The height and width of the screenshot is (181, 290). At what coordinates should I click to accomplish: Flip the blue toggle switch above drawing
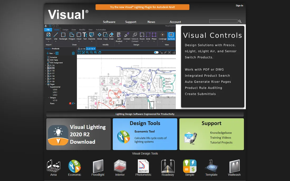[x=156, y=52]
